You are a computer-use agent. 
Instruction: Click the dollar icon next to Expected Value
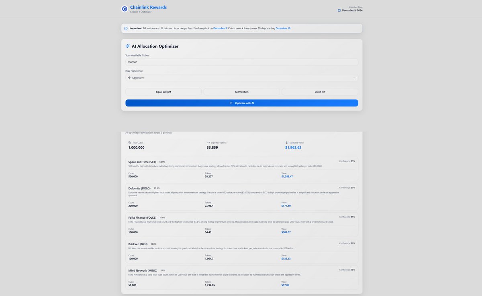287,143
